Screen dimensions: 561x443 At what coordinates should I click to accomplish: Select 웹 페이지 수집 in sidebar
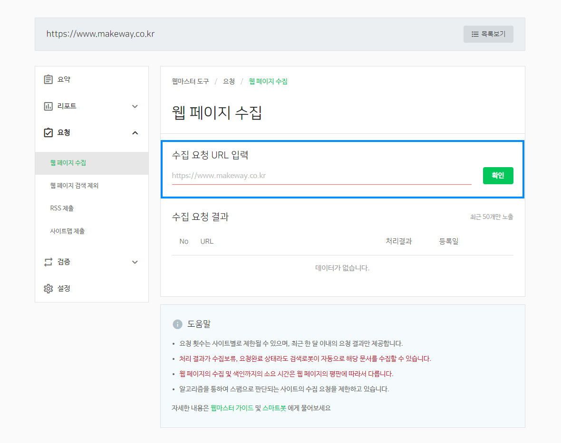click(x=92, y=163)
